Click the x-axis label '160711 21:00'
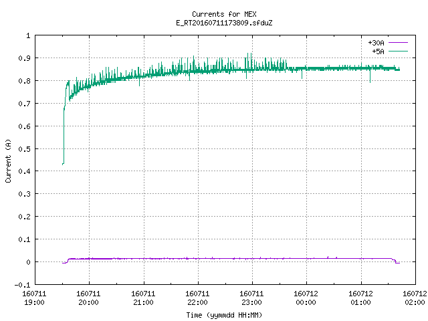Image resolution: width=428 pixels, height=321 pixels. (x=143, y=298)
